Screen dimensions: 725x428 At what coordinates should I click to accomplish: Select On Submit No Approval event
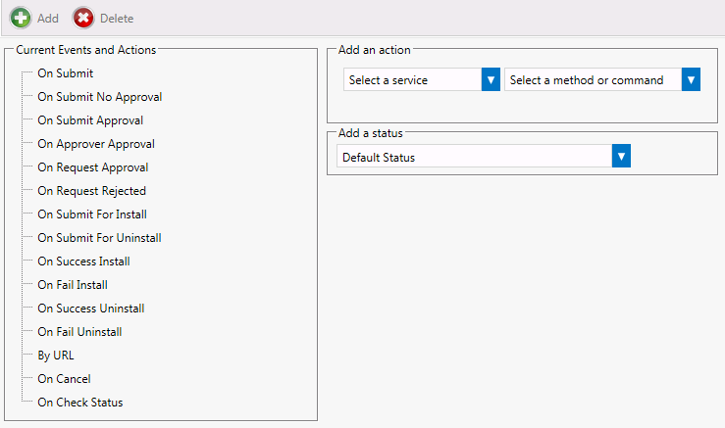(99, 97)
